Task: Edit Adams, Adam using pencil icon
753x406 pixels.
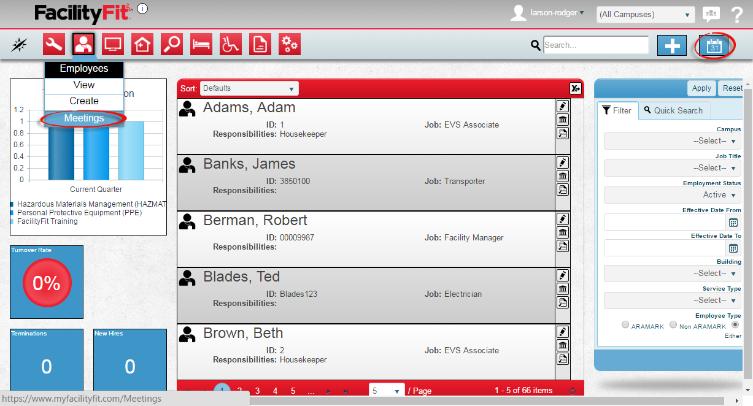Action: (x=562, y=106)
